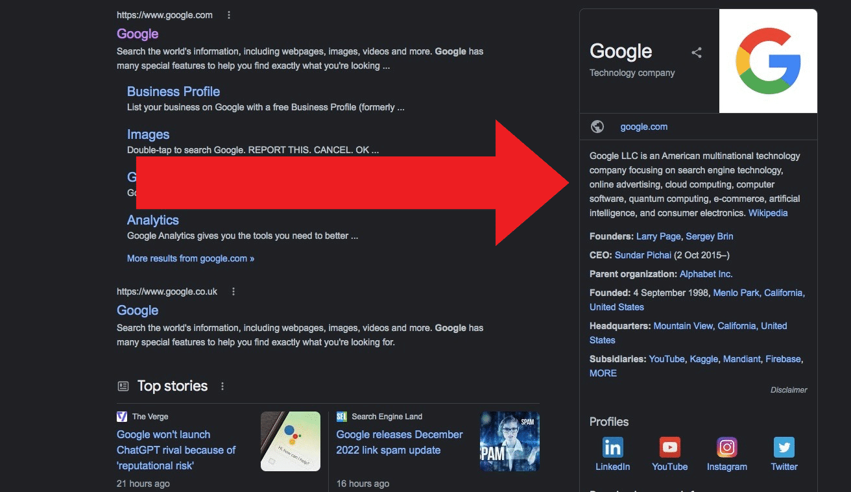Open the first Google result title for google.com
Image resolution: width=851 pixels, height=492 pixels.
click(138, 34)
